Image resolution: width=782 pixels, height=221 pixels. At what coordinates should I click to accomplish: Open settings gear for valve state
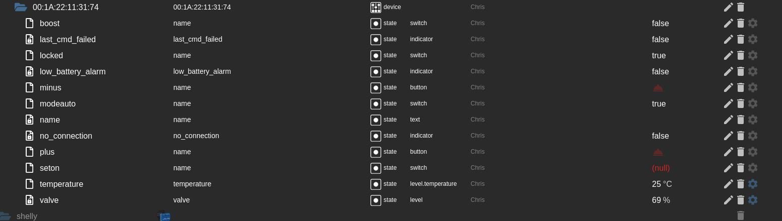pyautogui.click(x=753, y=200)
